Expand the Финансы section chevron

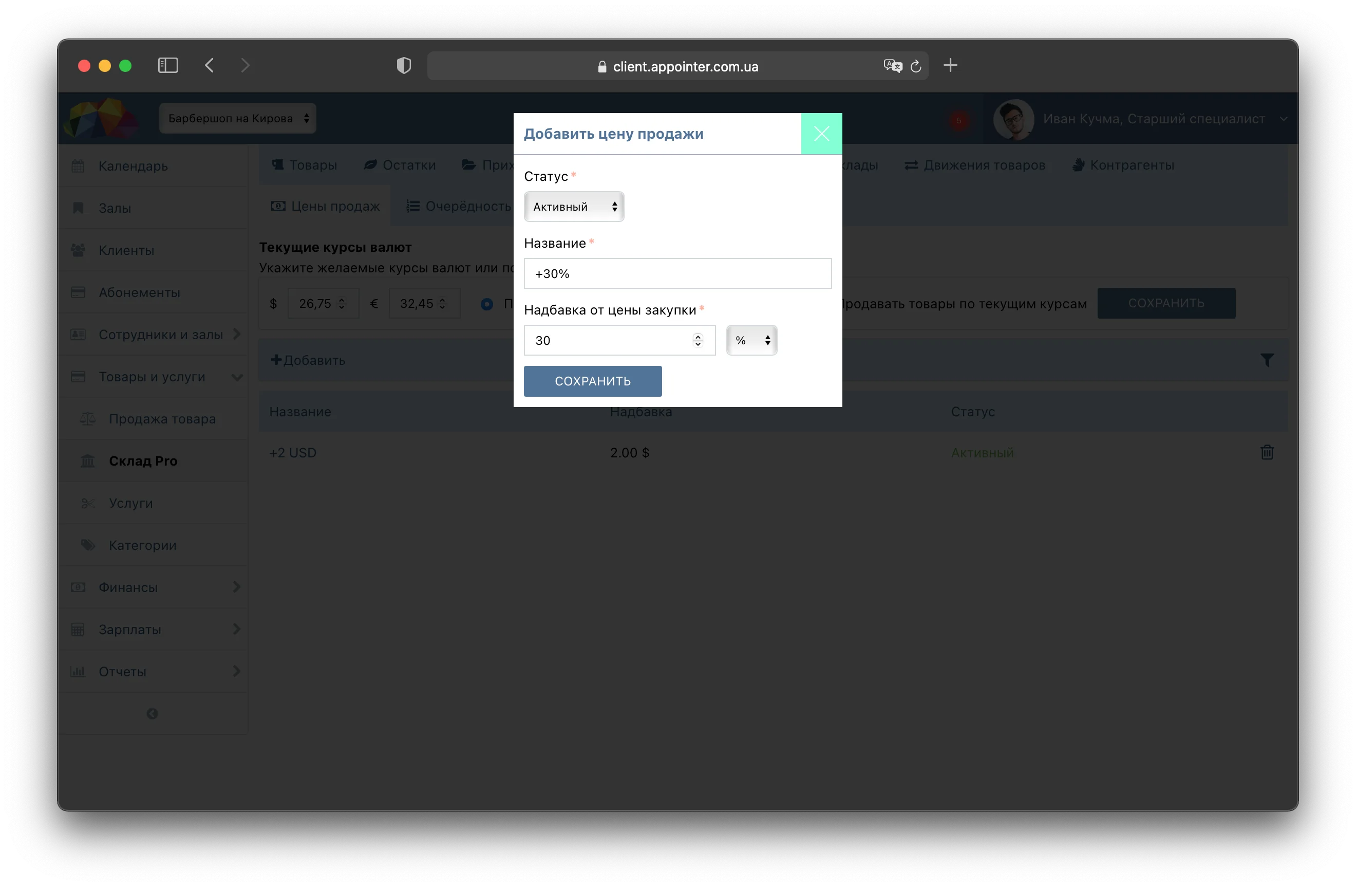[236, 586]
